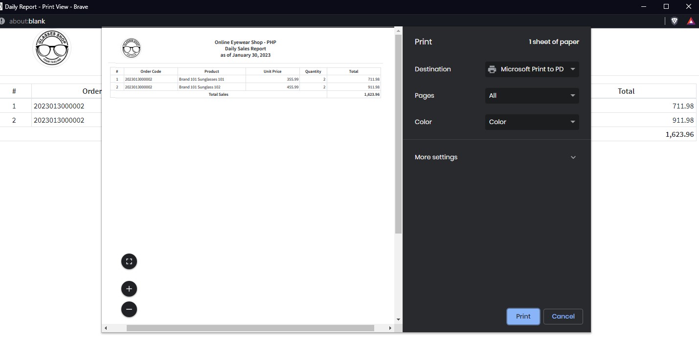The height and width of the screenshot is (342, 699).
Task: Click the Print button
Action: (523, 317)
